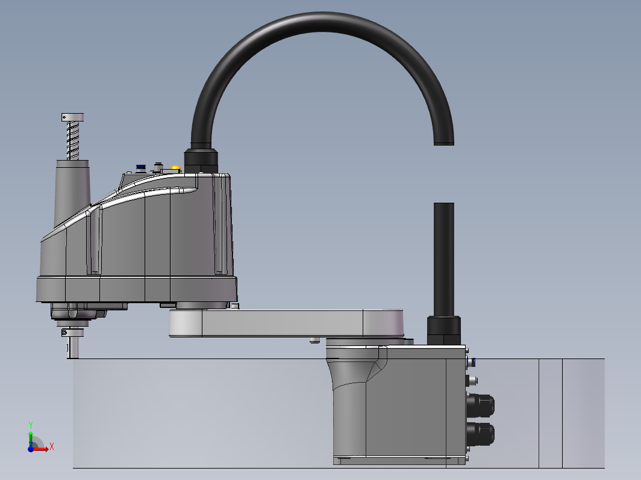Select the lower black cable gland on base
Image resolution: width=641 pixels, height=480 pixels.
pyautogui.click(x=481, y=434)
